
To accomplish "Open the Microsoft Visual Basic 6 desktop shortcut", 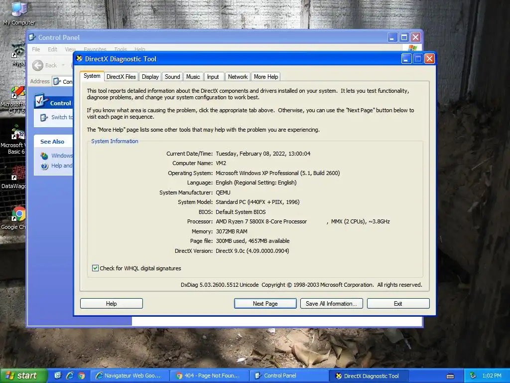I will pyautogui.click(x=18, y=132).
